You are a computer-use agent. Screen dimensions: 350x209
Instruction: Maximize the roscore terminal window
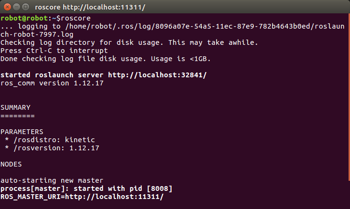pyautogui.click(x=25, y=7)
